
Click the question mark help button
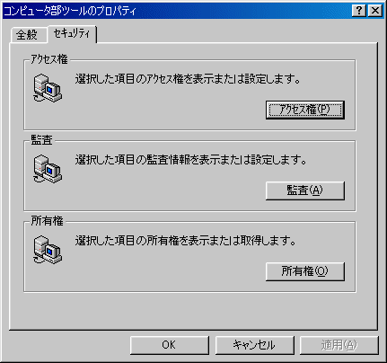coord(359,11)
